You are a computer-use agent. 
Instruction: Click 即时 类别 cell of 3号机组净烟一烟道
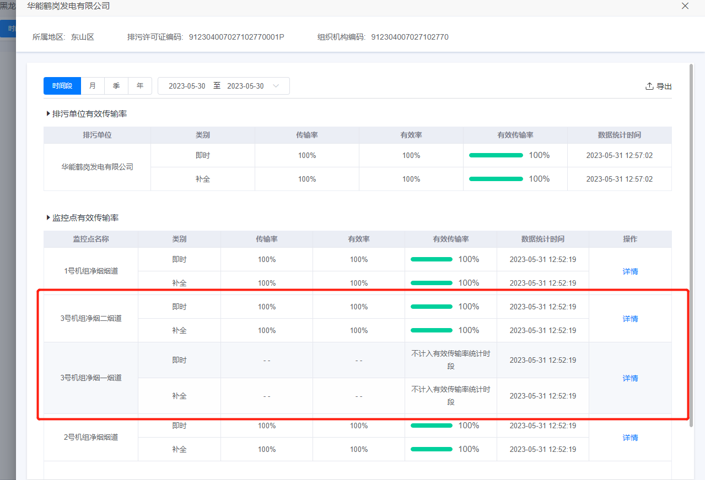179,360
